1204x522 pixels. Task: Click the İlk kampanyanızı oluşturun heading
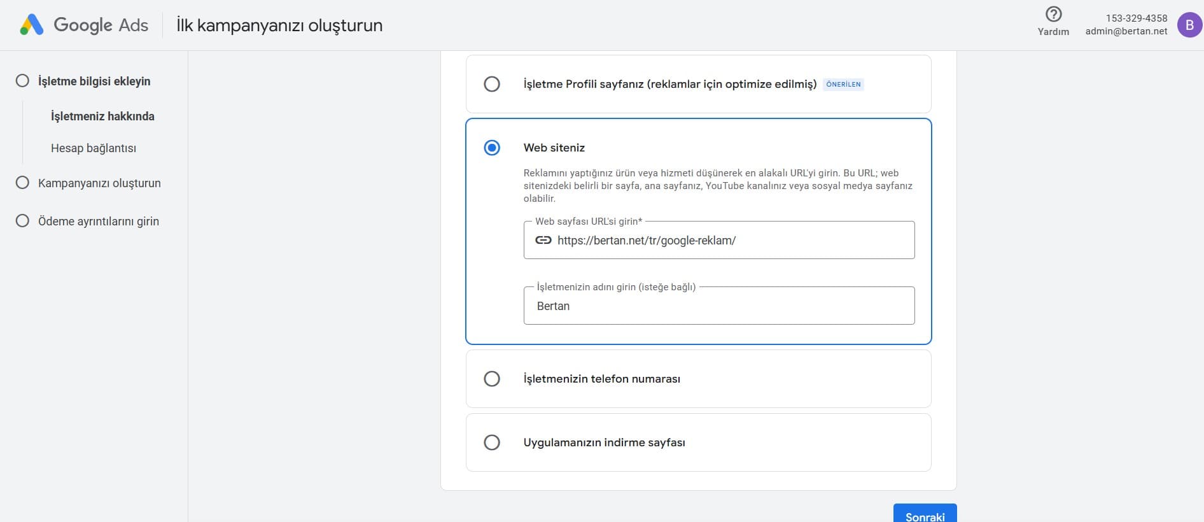pos(279,25)
